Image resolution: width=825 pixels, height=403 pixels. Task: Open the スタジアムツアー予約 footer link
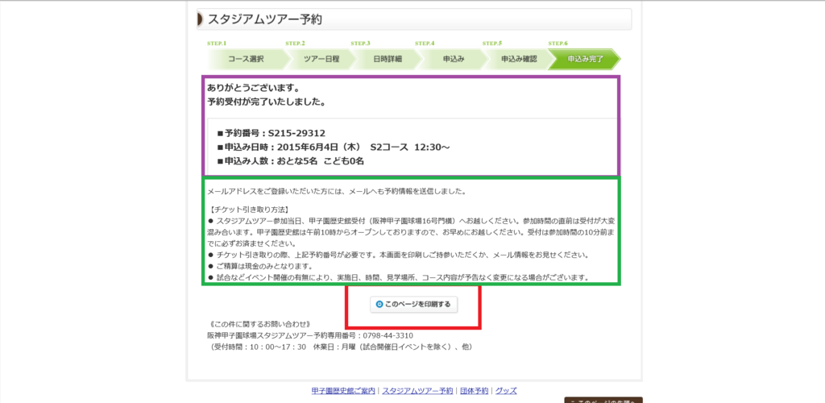point(417,391)
